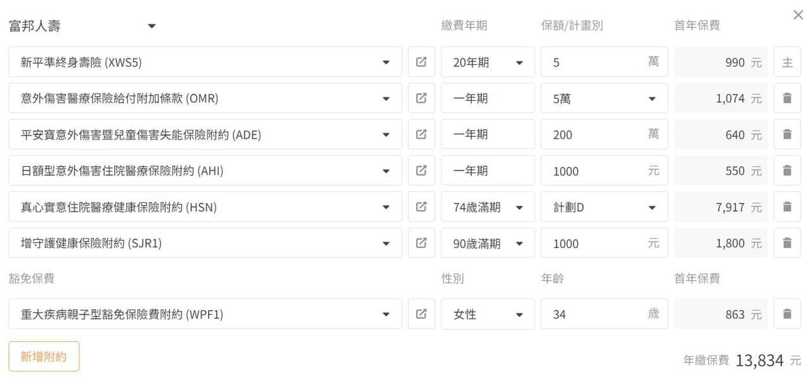This screenshot has height=383, width=812.
Task: Delete the OMR rider with trash icon
Action: (x=787, y=98)
